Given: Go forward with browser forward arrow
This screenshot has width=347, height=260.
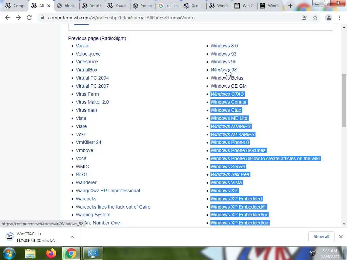Looking at the screenshot, I should 18,18.
